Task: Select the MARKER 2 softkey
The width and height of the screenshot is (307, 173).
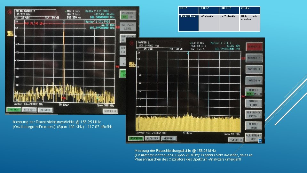Action: 254,58
